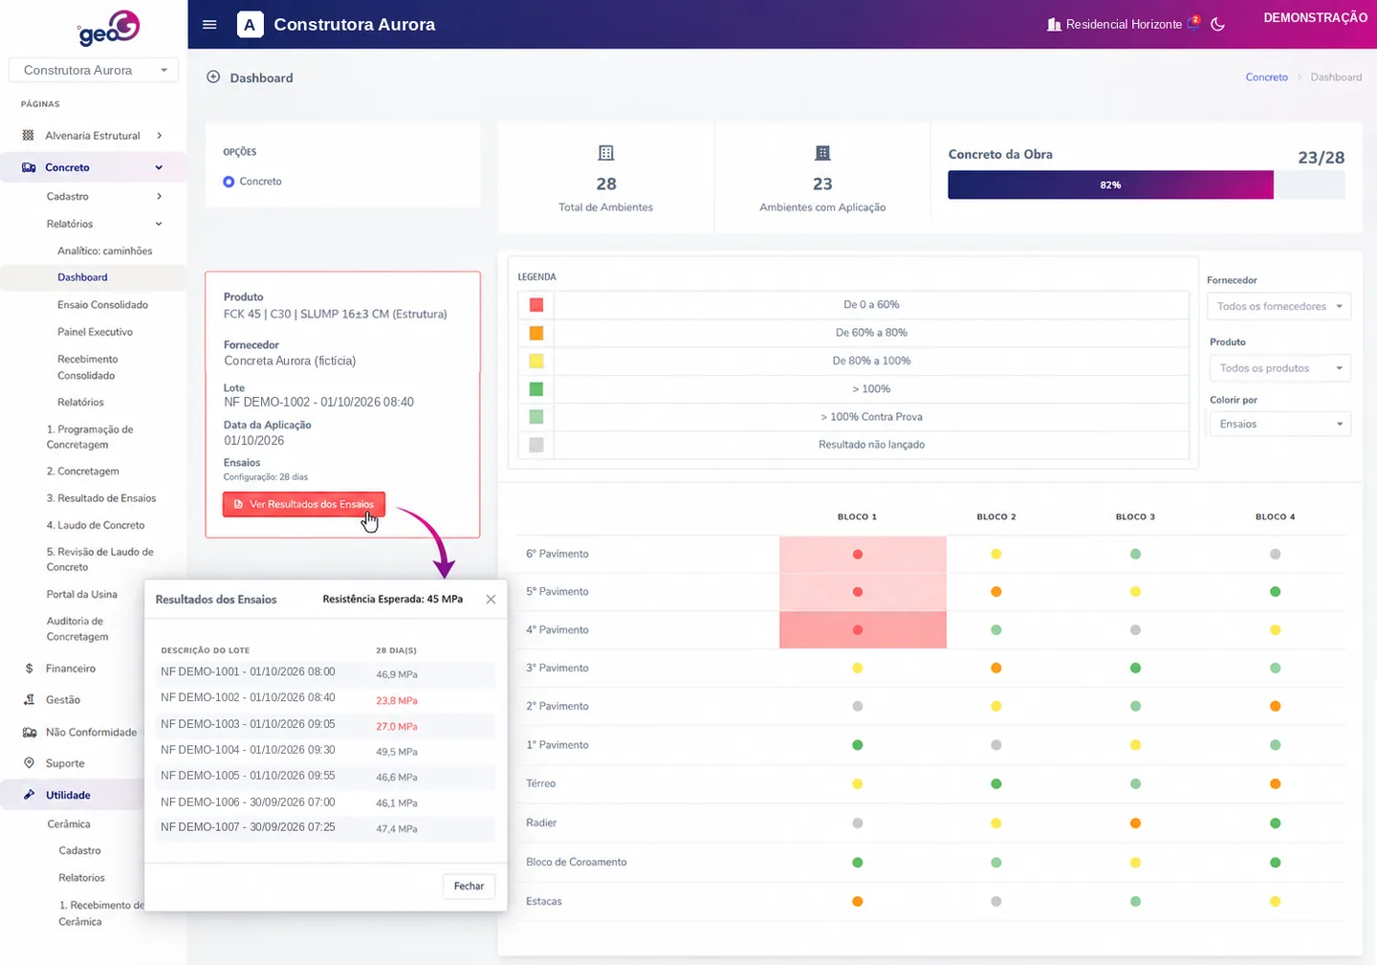Open the Produto filter dropdown

pyautogui.click(x=1280, y=368)
